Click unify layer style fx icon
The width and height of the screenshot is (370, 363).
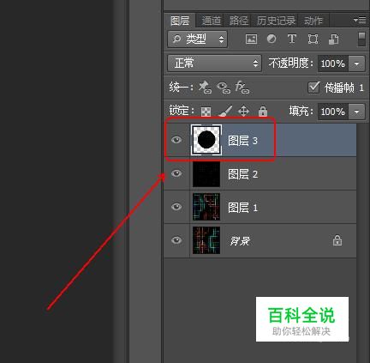coord(242,88)
